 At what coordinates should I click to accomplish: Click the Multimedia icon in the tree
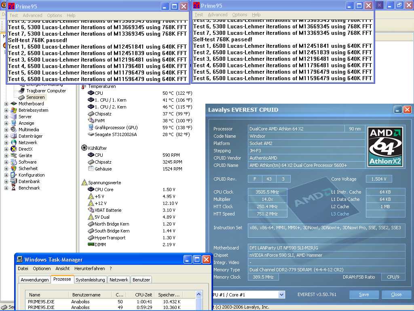14,130
